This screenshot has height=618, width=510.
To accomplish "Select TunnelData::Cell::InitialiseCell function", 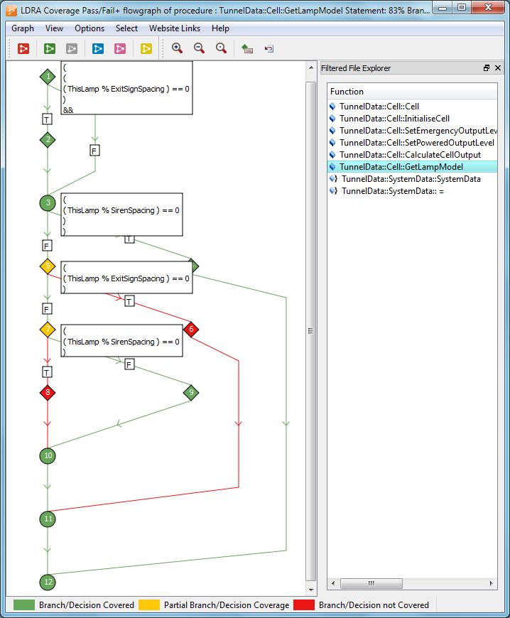I will point(394,119).
